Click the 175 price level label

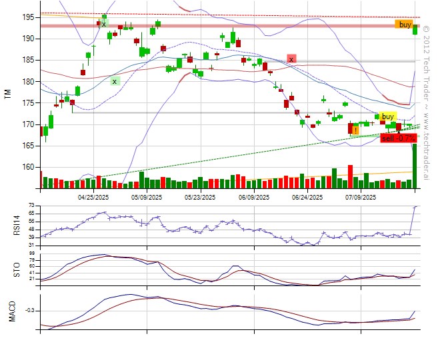(28, 103)
